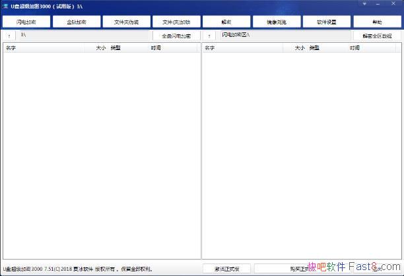Click the 闪电加密 button
The width and height of the screenshot is (404, 276).
[x=26, y=22]
